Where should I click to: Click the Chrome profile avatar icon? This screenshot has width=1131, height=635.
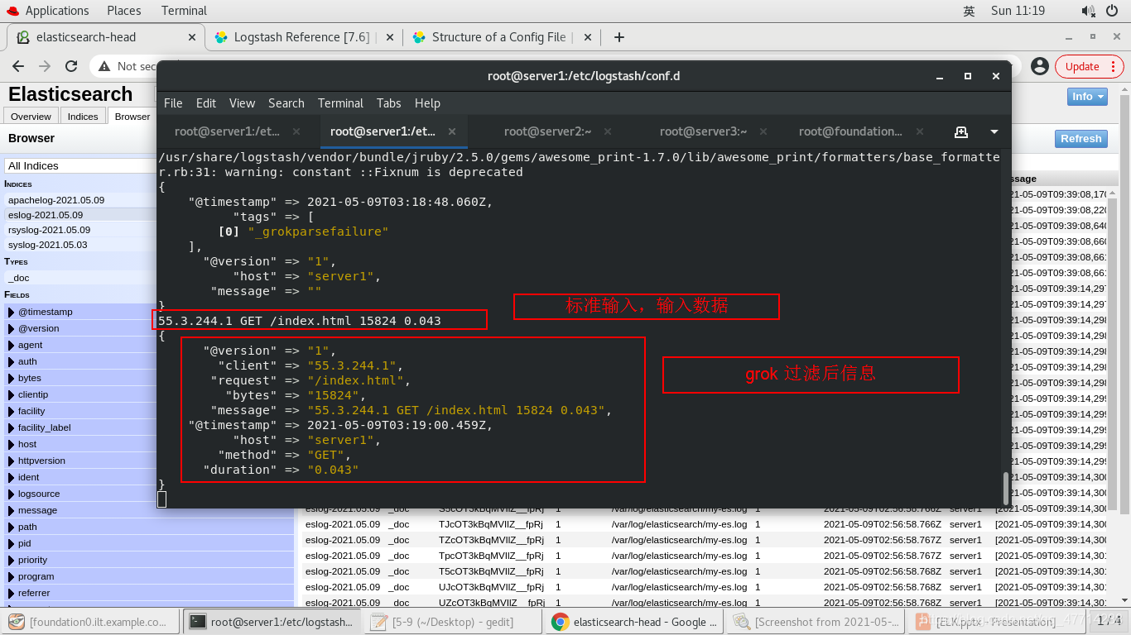pos(1040,66)
